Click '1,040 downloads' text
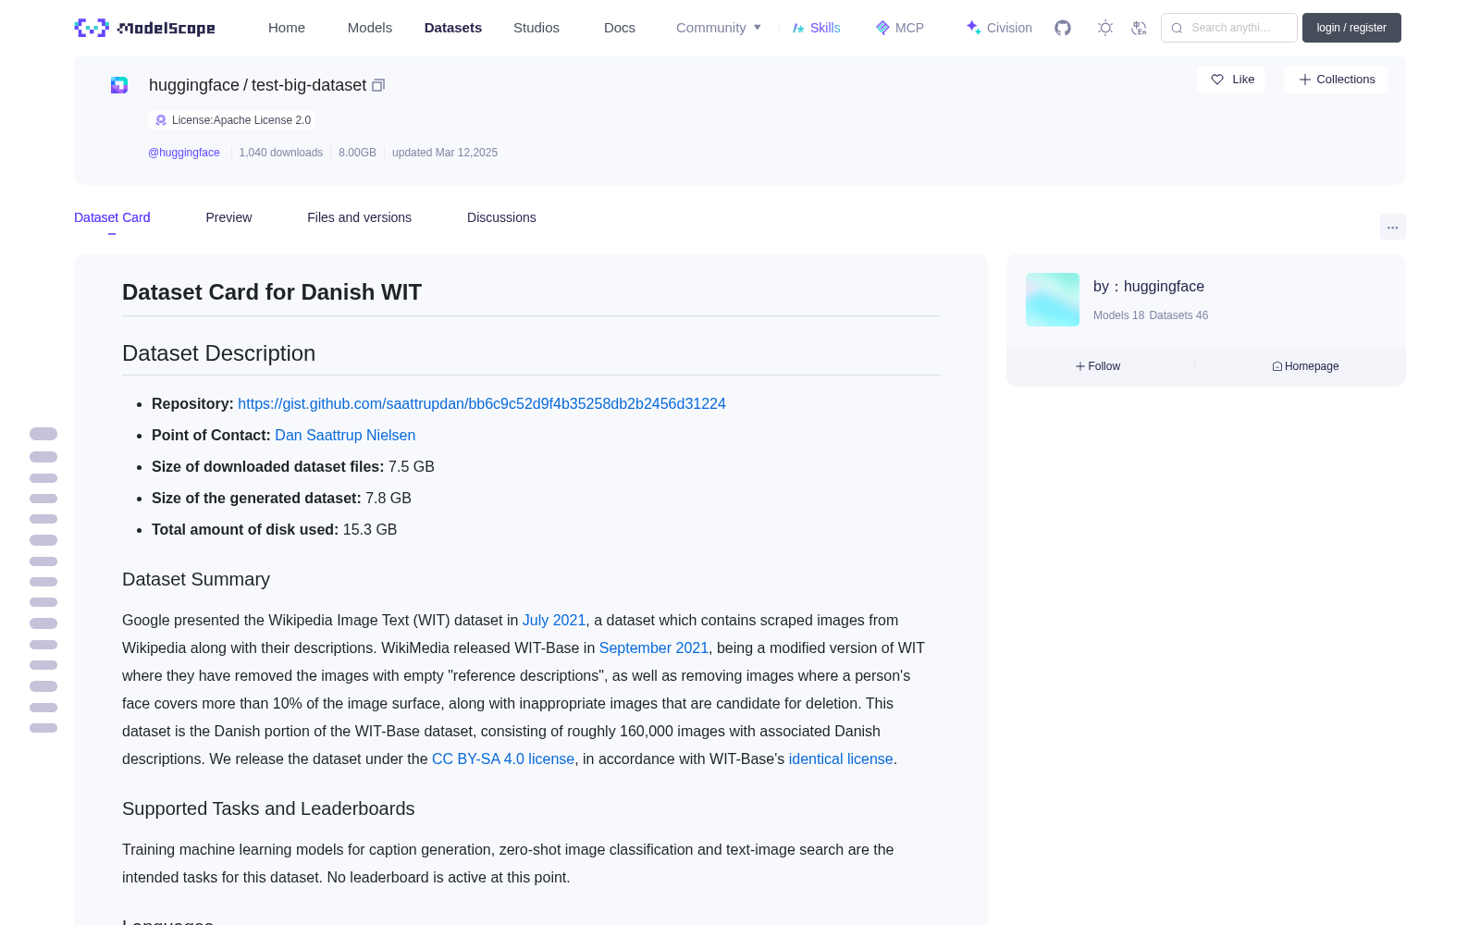The image size is (1480, 925). pos(281,153)
